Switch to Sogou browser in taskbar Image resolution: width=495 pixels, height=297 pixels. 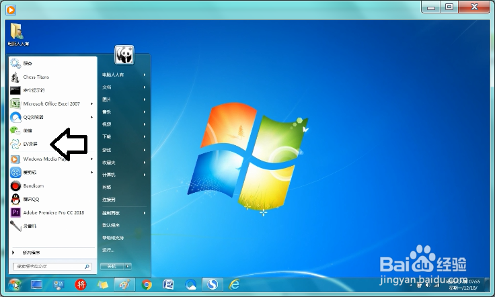pos(213,285)
